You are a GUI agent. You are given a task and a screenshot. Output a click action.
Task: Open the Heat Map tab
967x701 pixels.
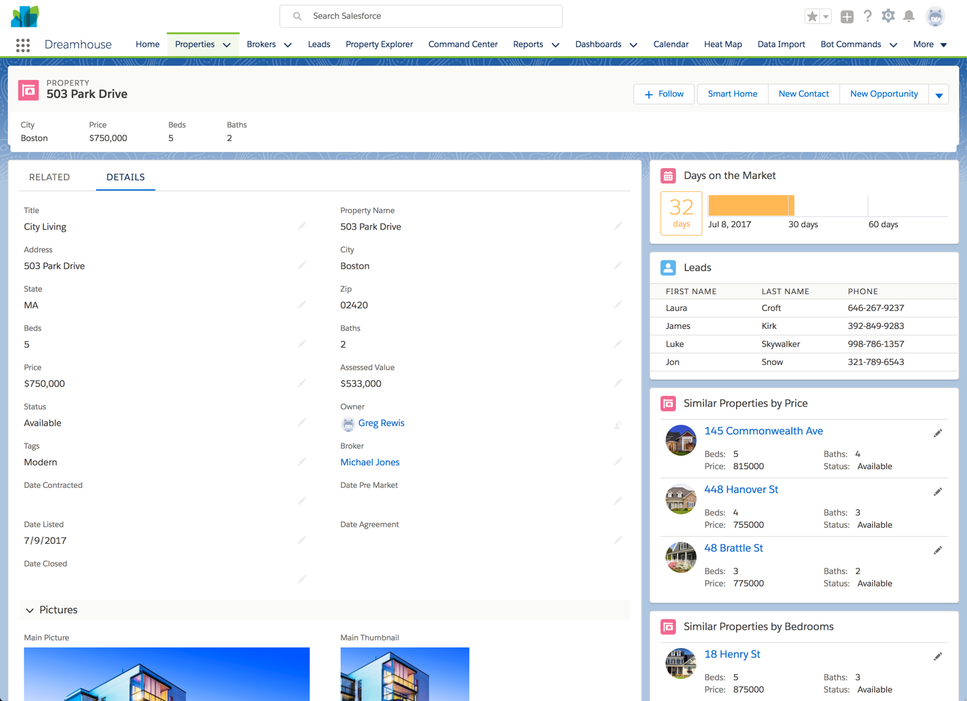coord(722,44)
